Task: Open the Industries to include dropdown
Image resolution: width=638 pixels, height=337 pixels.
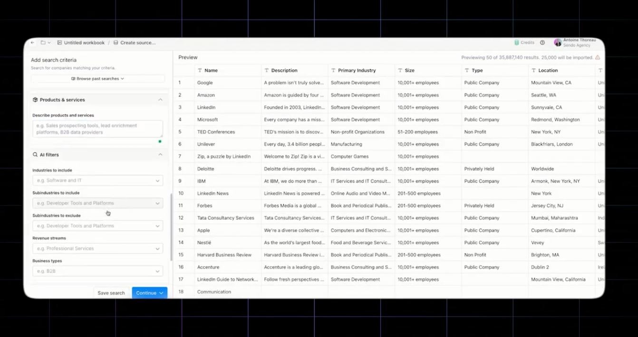Action: pos(97,180)
